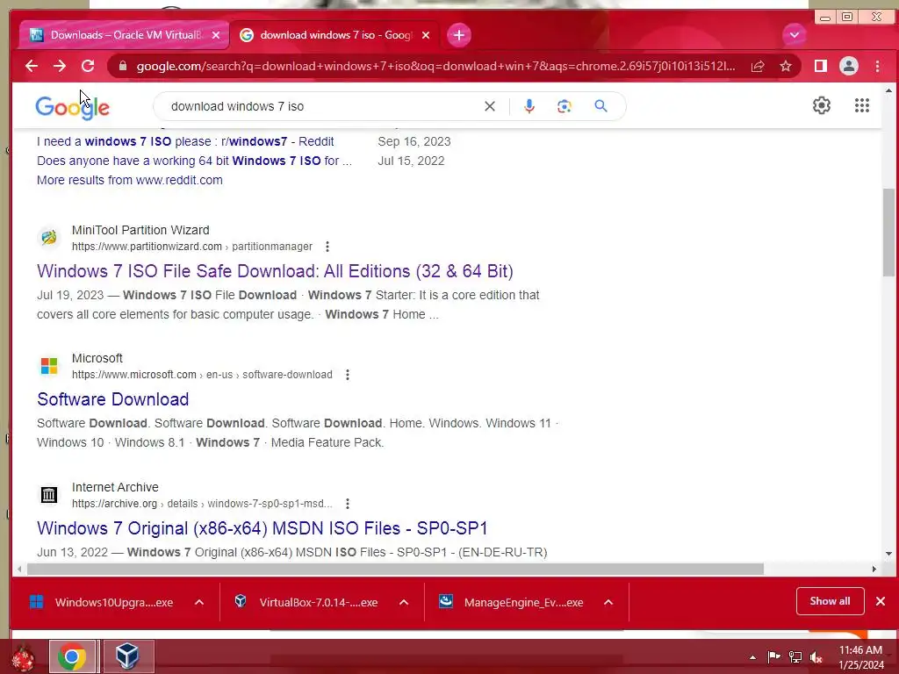Open the Google apps grid
The width and height of the screenshot is (899, 674).
[x=862, y=105]
